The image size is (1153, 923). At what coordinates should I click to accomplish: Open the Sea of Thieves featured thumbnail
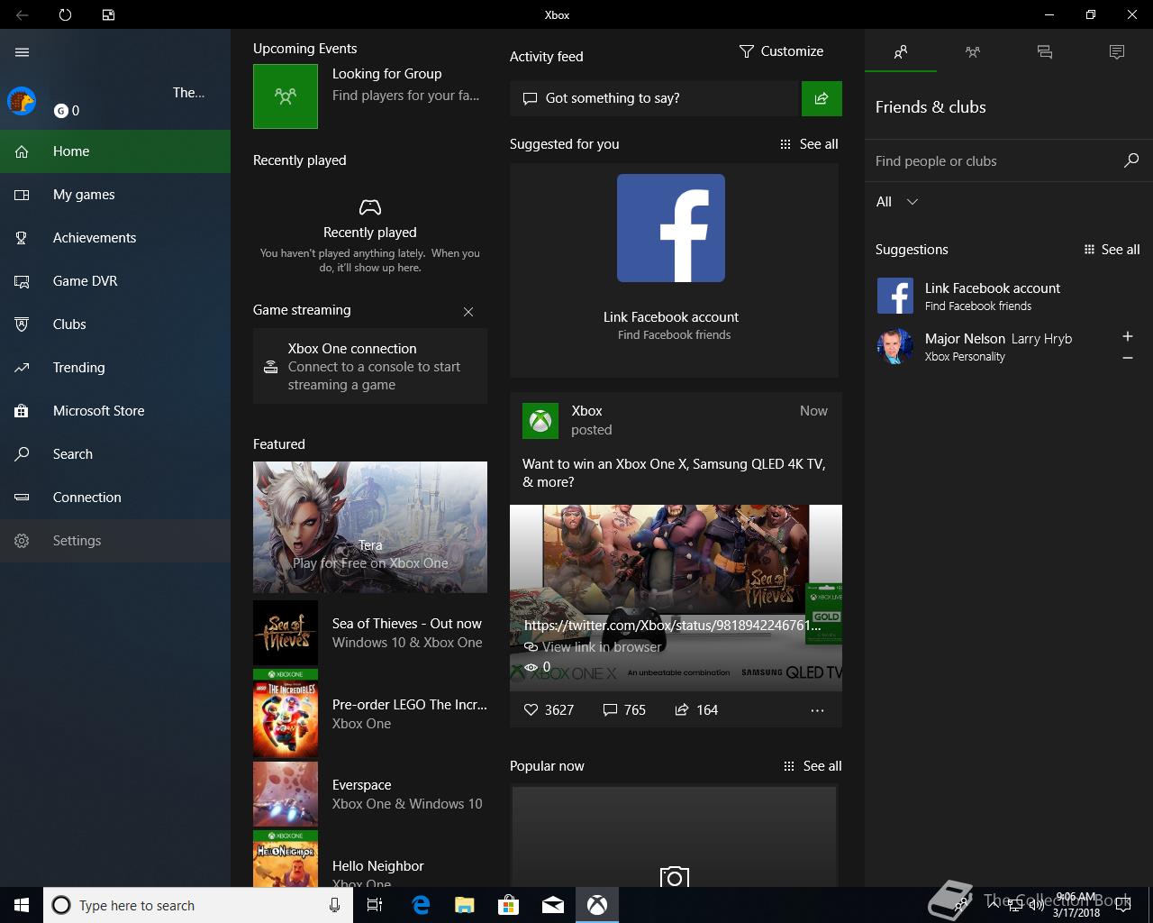(286, 633)
